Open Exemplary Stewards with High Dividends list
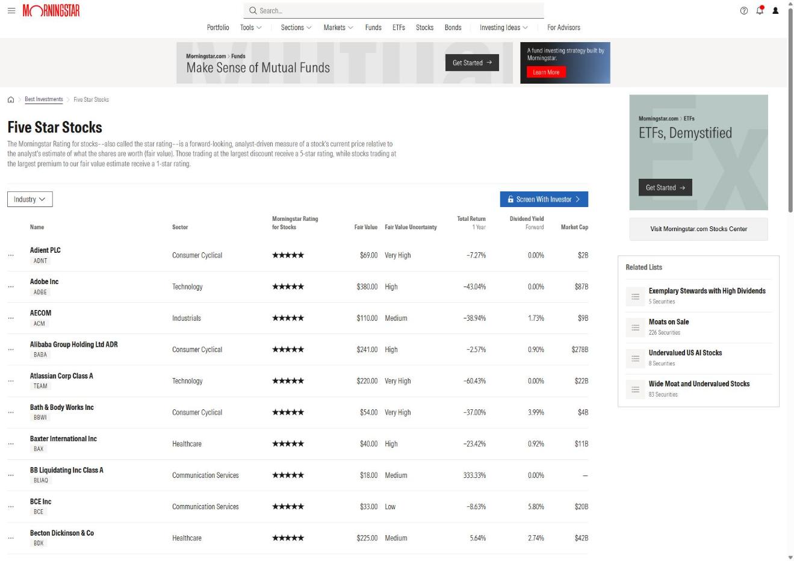Viewport: 794px width, 561px height. pyautogui.click(x=707, y=291)
